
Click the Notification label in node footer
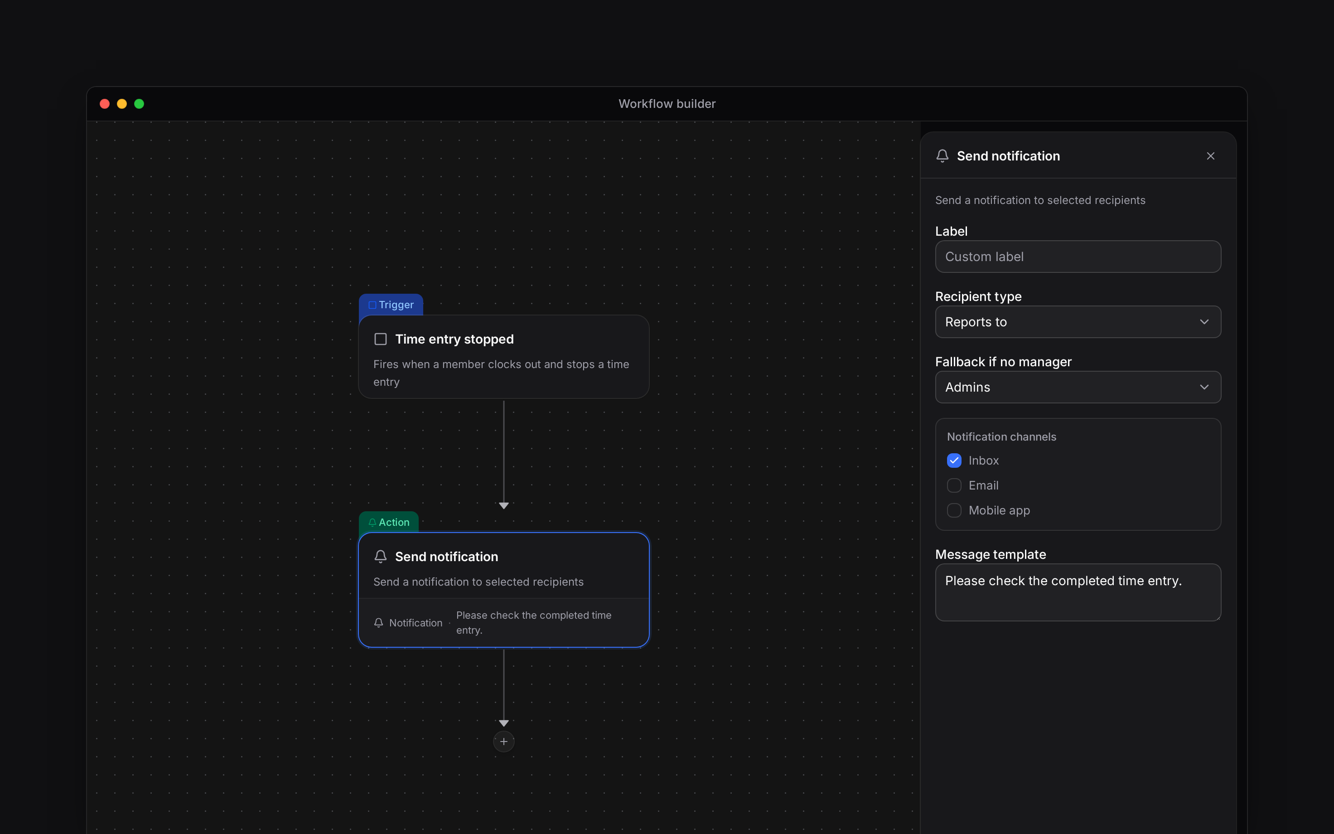tap(416, 623)
